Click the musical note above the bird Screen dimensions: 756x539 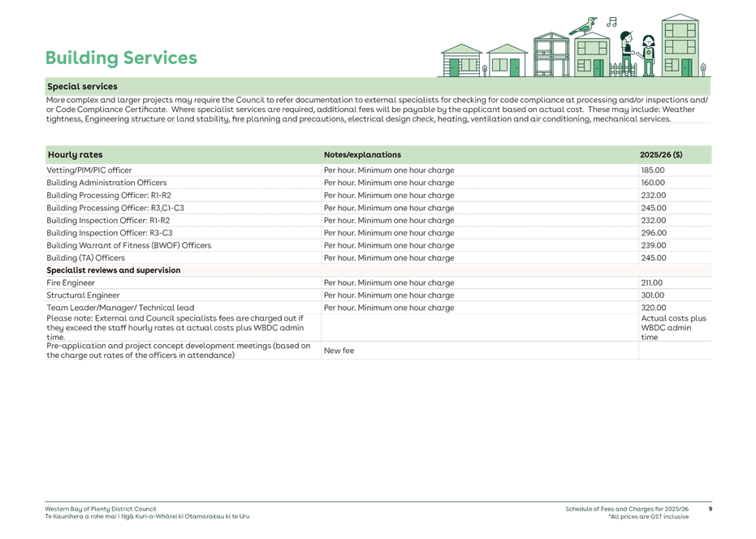[613, 20]
